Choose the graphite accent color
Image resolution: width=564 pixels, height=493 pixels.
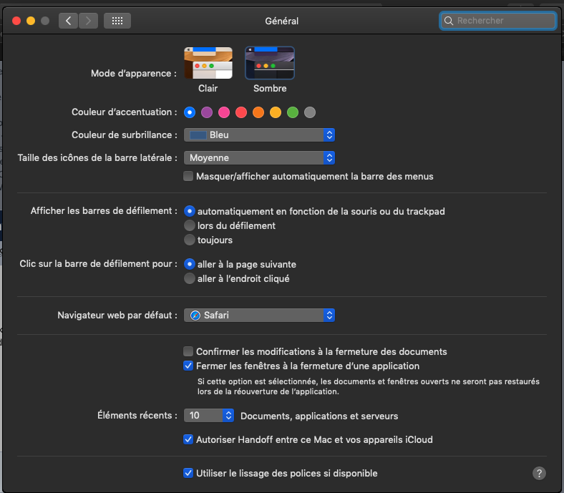pos(310,112)
